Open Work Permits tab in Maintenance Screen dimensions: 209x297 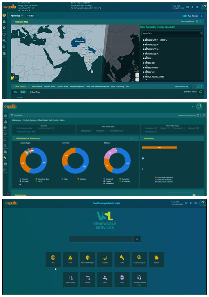pyautogui.click(x=53, y=120)
